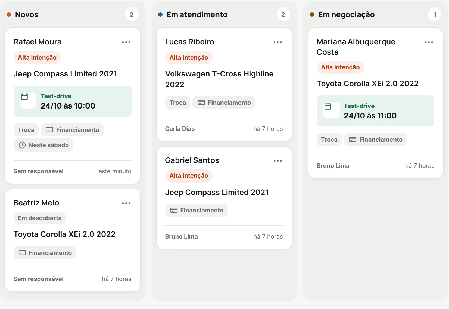Click the Novos count badge showing 2
449x309 pixels.
132,14
